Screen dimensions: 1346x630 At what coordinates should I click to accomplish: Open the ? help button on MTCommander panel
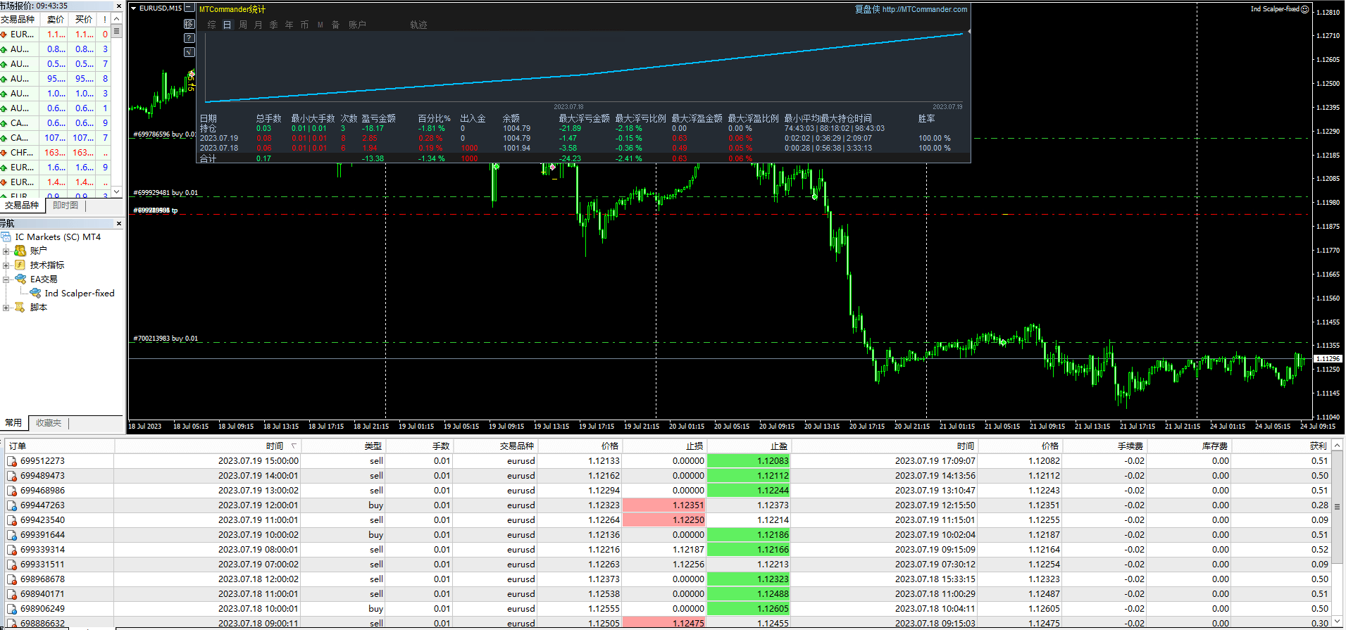[189, 38]
